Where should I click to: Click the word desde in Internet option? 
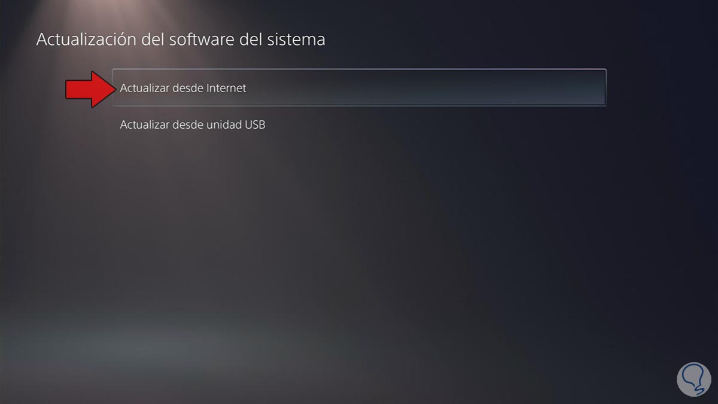click(187, 88)
